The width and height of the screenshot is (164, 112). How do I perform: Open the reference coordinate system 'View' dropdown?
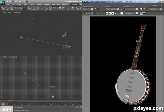57,8
